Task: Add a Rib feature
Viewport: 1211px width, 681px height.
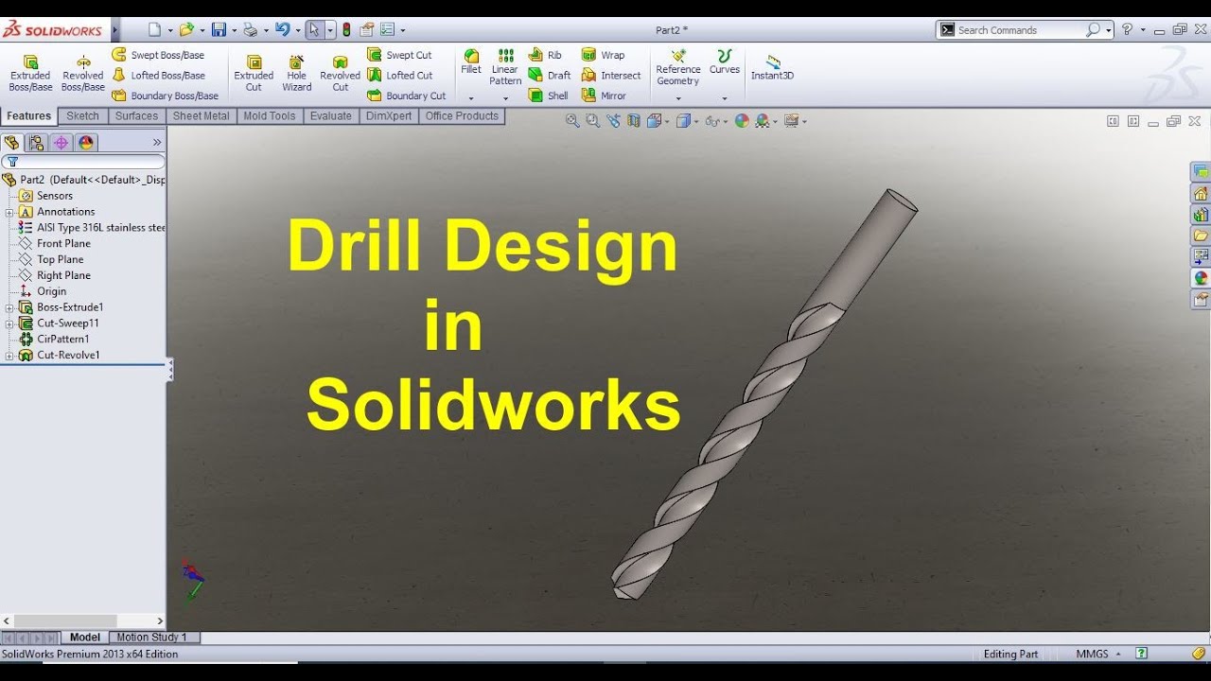Action: pyautogui.click(x=545, y=55)
